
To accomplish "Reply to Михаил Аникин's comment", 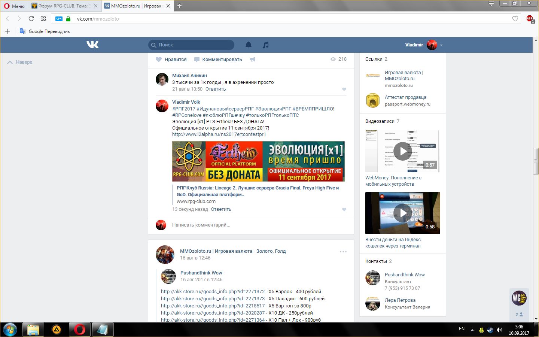I will (216, 89).
